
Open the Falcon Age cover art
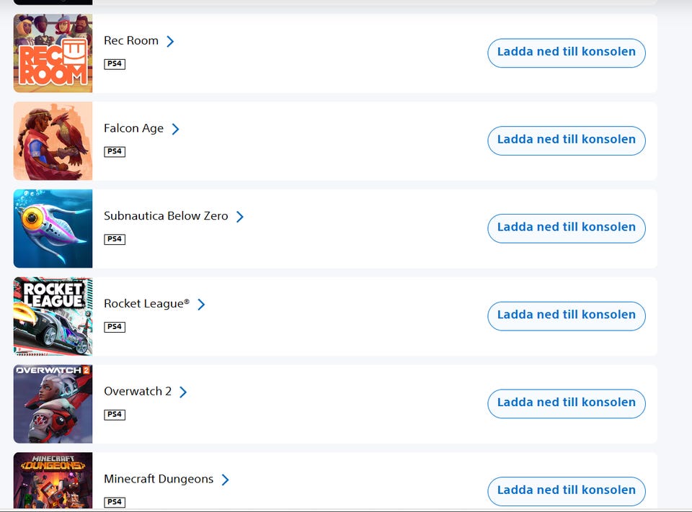[x=53, y=141]
